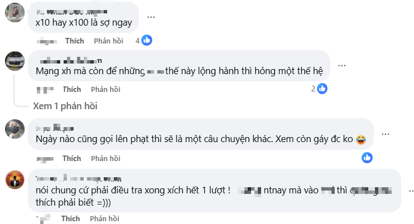Open red emblem avatar of fourth commenter

point(14,179)
